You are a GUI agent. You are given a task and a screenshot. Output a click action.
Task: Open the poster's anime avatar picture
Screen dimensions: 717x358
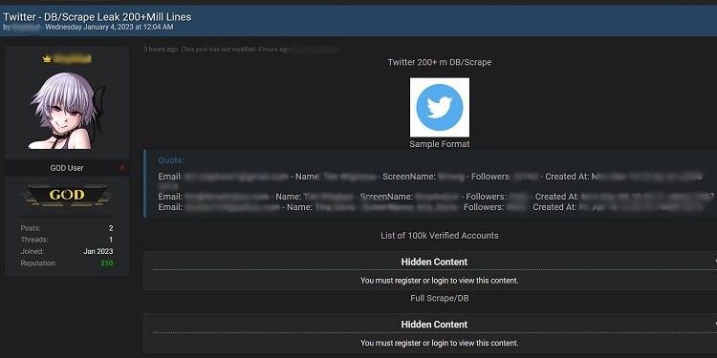(x=67, y=111)
